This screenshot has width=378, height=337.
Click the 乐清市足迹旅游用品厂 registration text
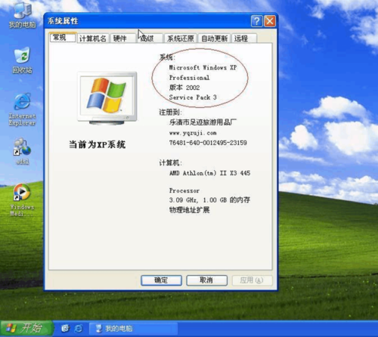(203, 122)
